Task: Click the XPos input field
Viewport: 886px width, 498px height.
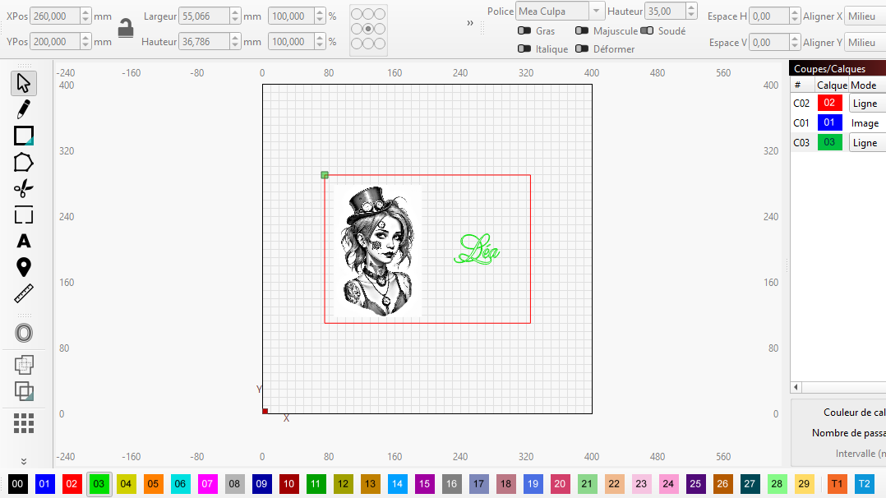Action: 55,16
